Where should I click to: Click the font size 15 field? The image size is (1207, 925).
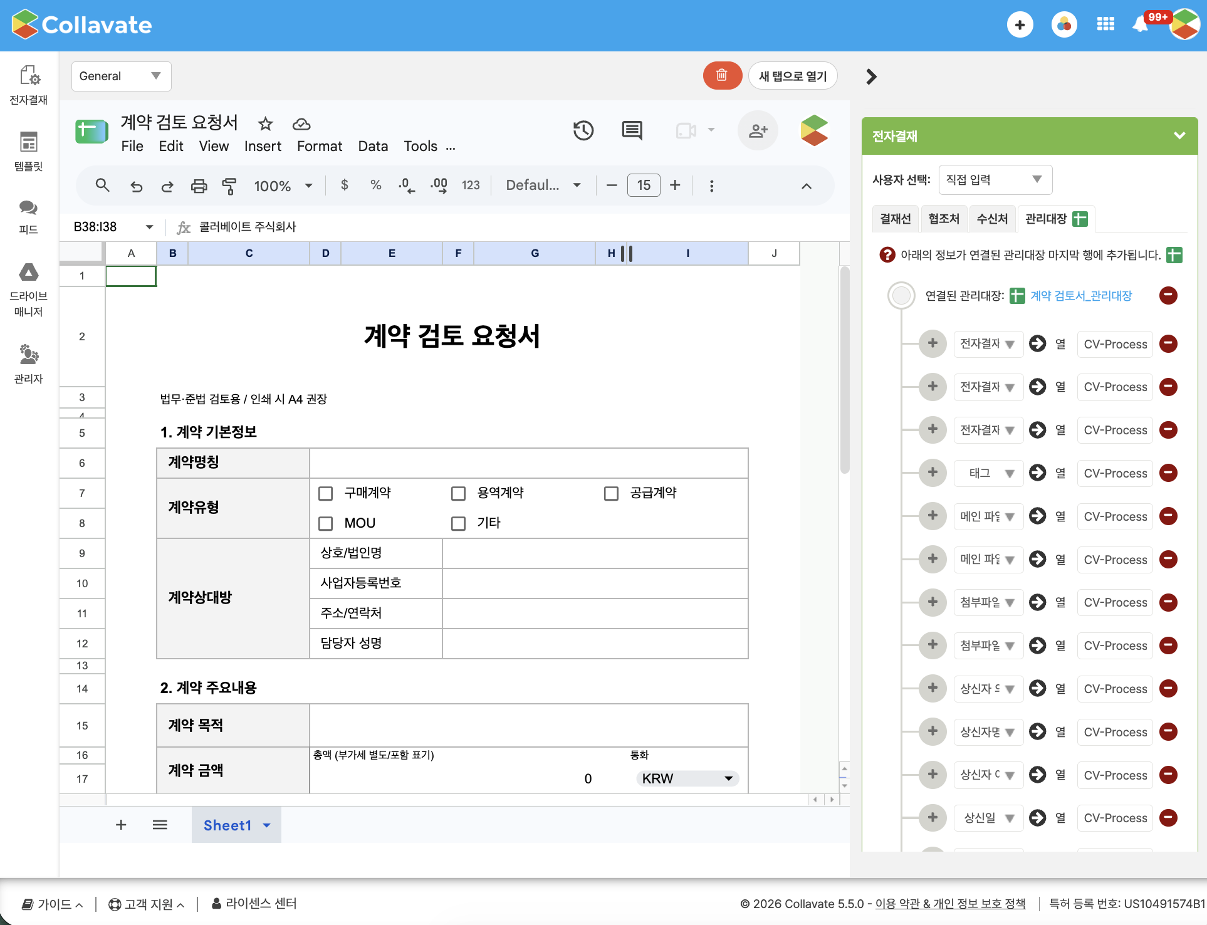644,186
